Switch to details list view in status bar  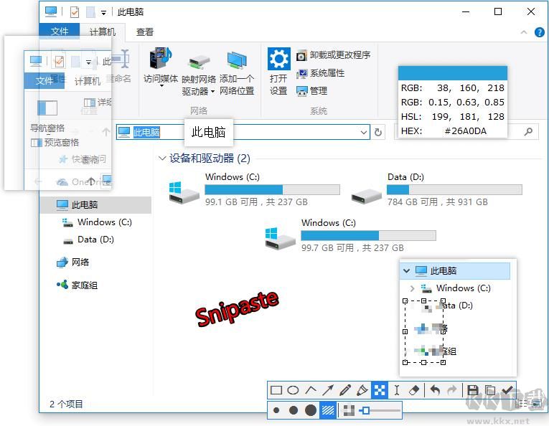[520, 404]
